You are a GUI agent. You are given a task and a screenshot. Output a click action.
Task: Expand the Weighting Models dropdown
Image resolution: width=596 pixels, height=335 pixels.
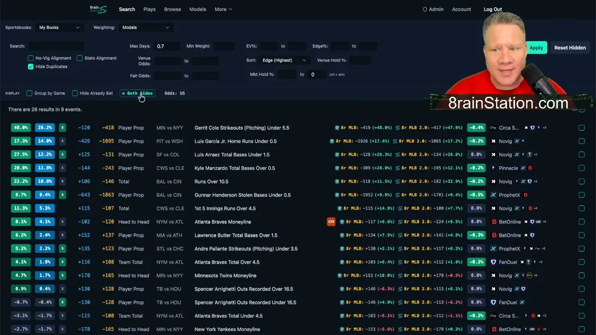coord(145,27)
